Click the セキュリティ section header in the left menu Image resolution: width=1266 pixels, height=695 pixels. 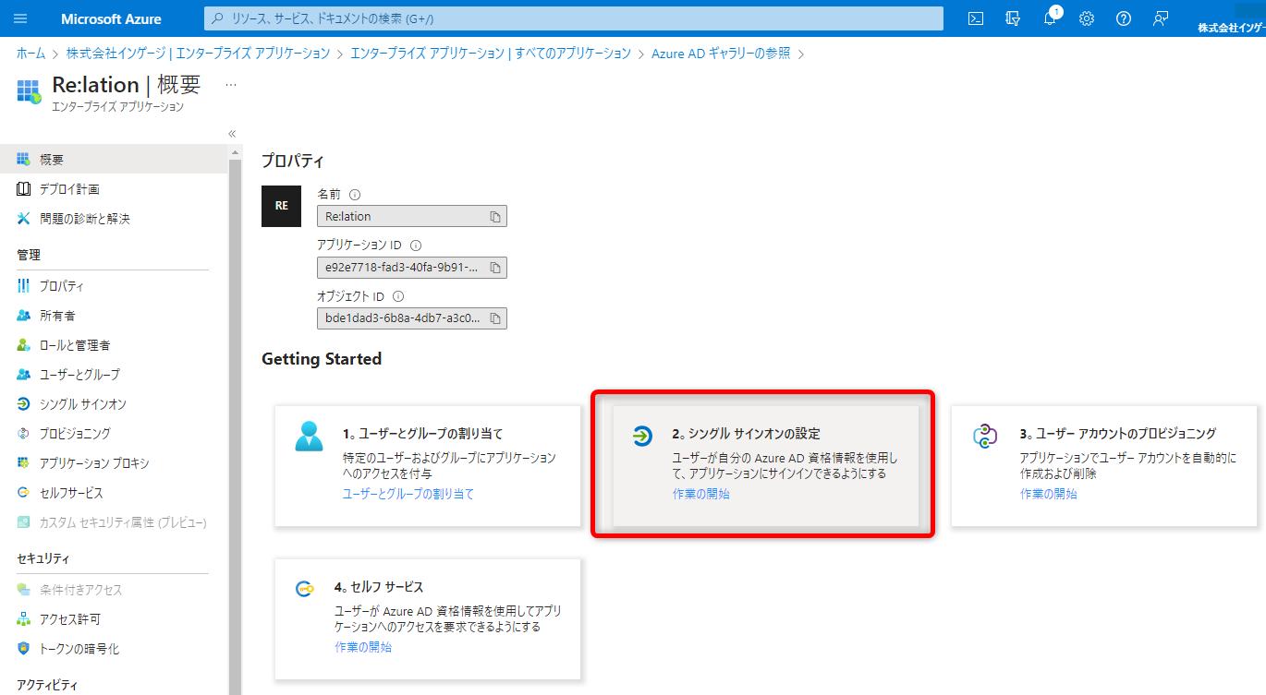43,559
